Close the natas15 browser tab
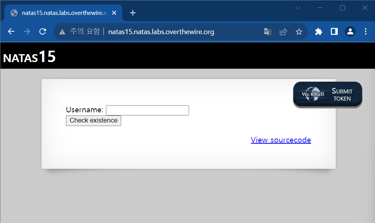 pos(114,13)
